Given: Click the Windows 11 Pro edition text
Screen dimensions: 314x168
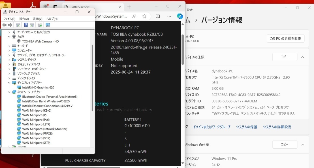Looking at the screenshot, I should (224, 159).
